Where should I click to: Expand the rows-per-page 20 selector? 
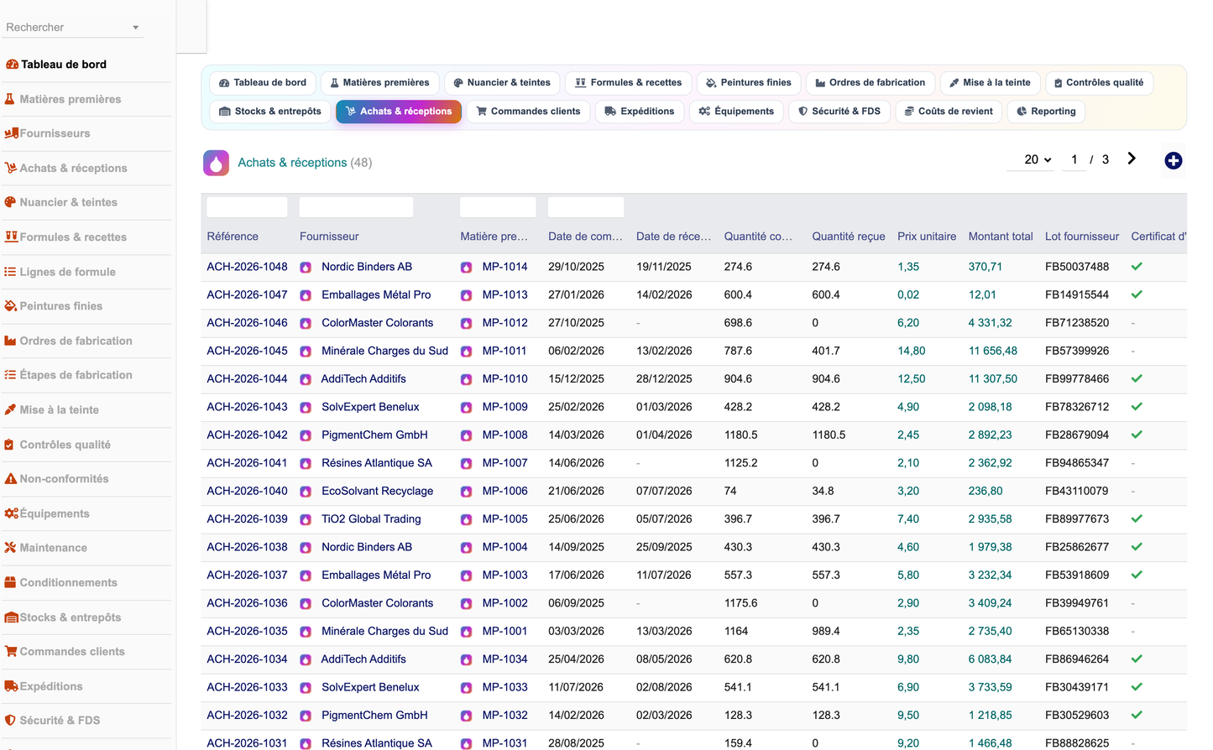tap(1038, 159)
